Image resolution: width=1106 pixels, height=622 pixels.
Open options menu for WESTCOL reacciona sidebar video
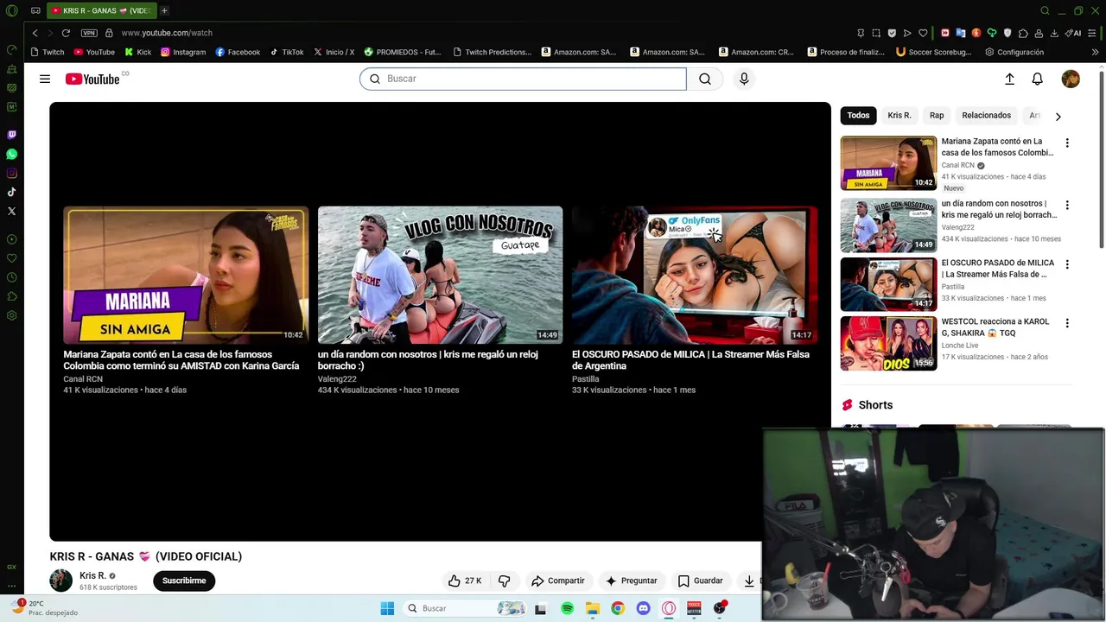[x=1067, y=323]
